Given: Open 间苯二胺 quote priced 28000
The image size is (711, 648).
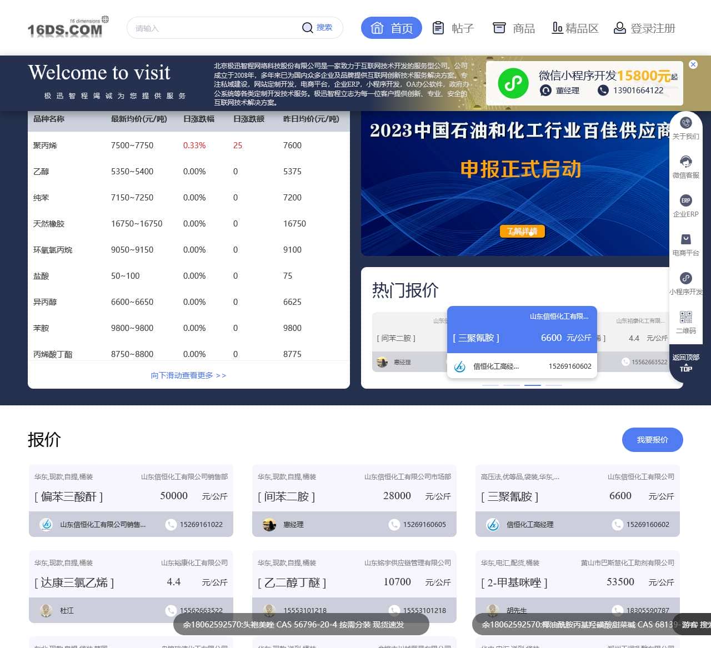Looking at the screenshot, I should click(x=354, y=501).
